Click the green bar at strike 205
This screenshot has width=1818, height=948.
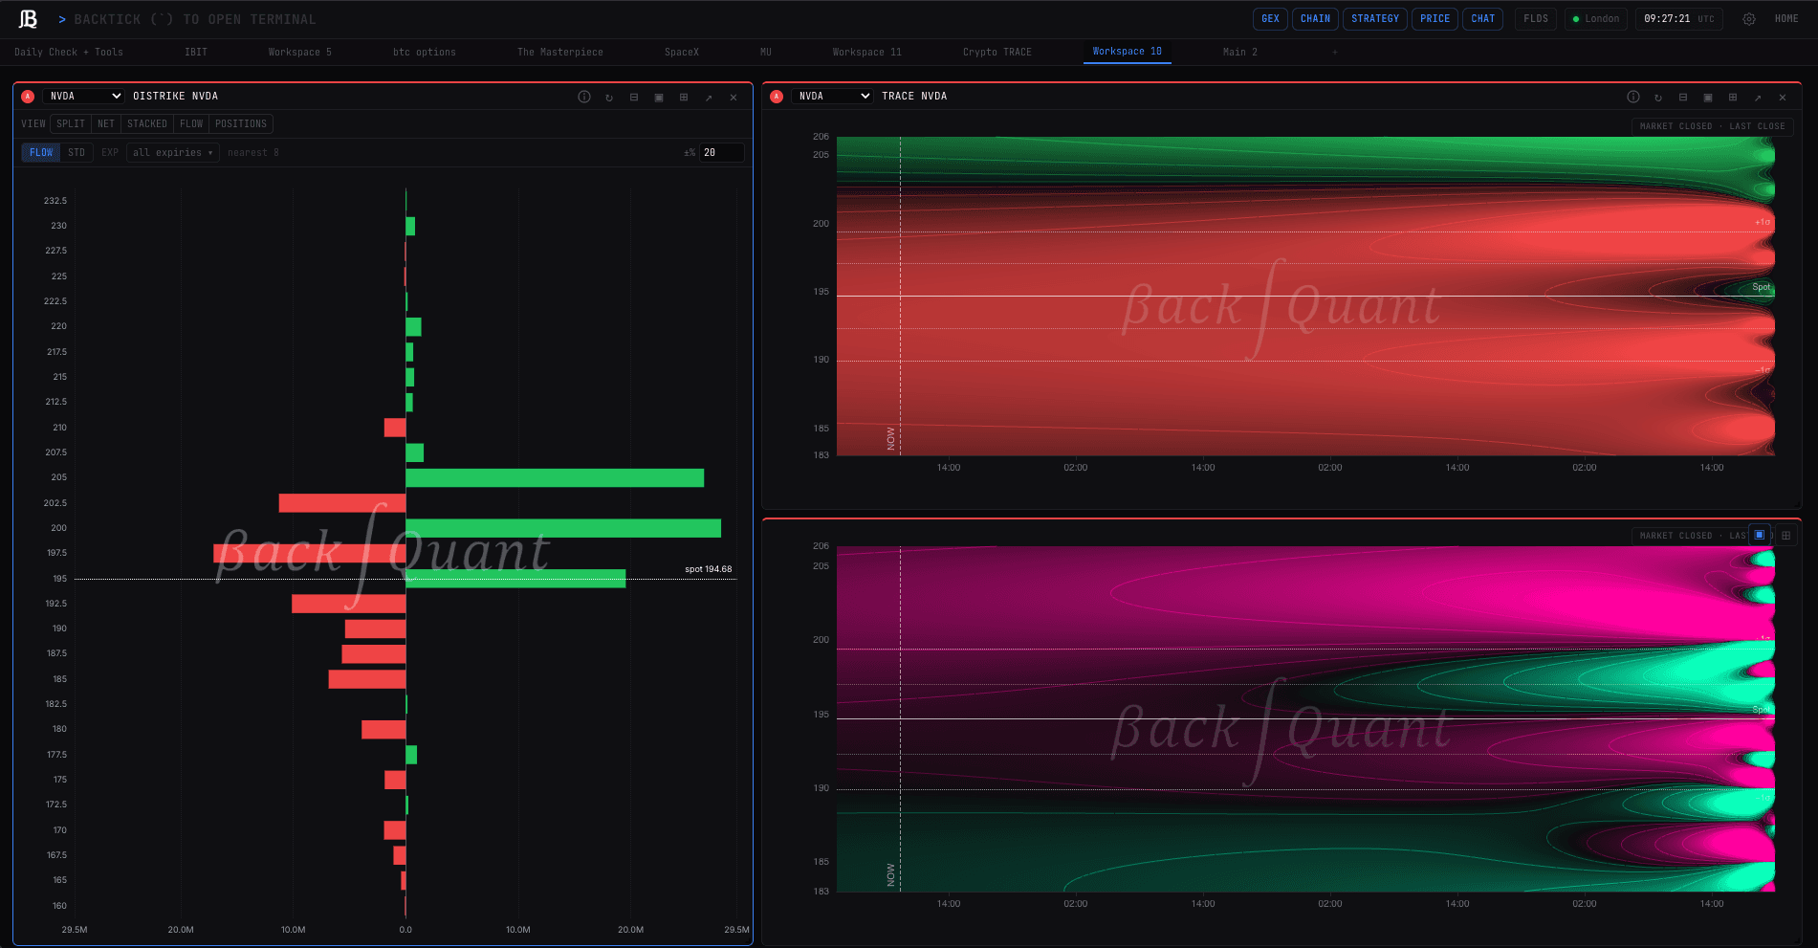tap(555, 478)
